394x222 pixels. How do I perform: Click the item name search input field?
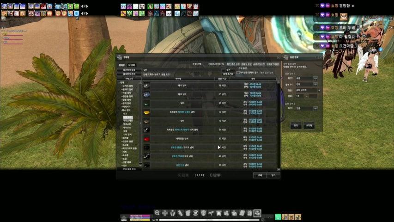click(x=182, y=70)
